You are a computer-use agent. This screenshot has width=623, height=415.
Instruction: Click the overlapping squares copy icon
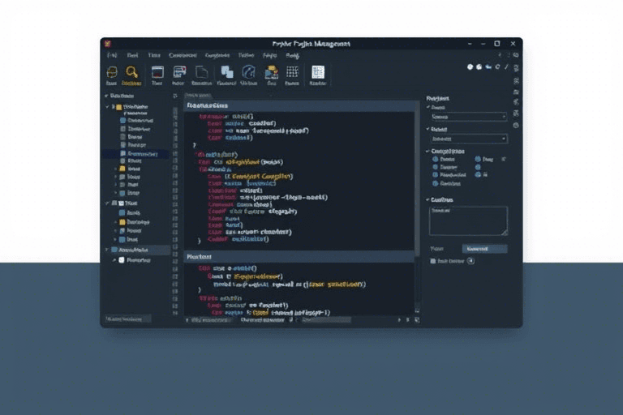click(226, 72)
